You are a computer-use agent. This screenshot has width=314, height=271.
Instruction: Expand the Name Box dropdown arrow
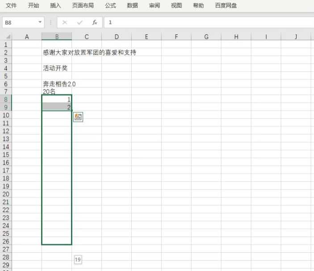[40, 22]
